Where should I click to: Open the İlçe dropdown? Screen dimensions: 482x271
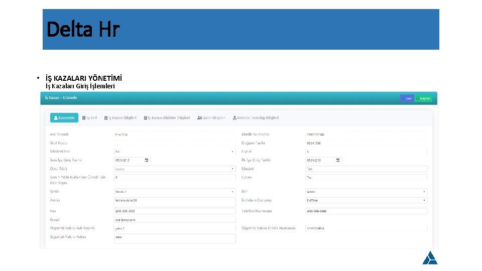pyautogui.click(x=366, y=191)
